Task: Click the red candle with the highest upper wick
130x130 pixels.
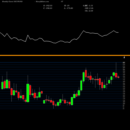Action: 116,75
